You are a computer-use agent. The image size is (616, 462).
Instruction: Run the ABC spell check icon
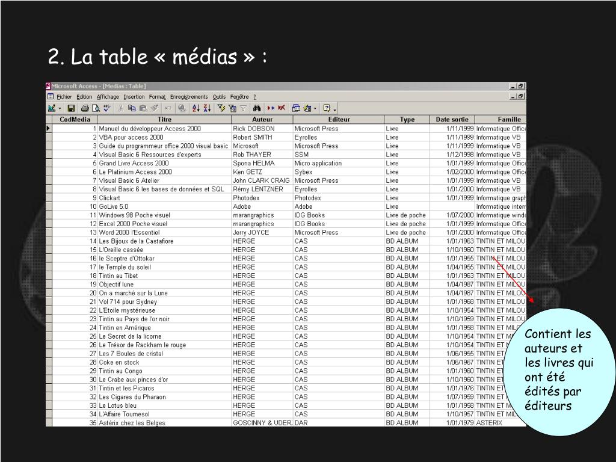[x=107, y=108]
